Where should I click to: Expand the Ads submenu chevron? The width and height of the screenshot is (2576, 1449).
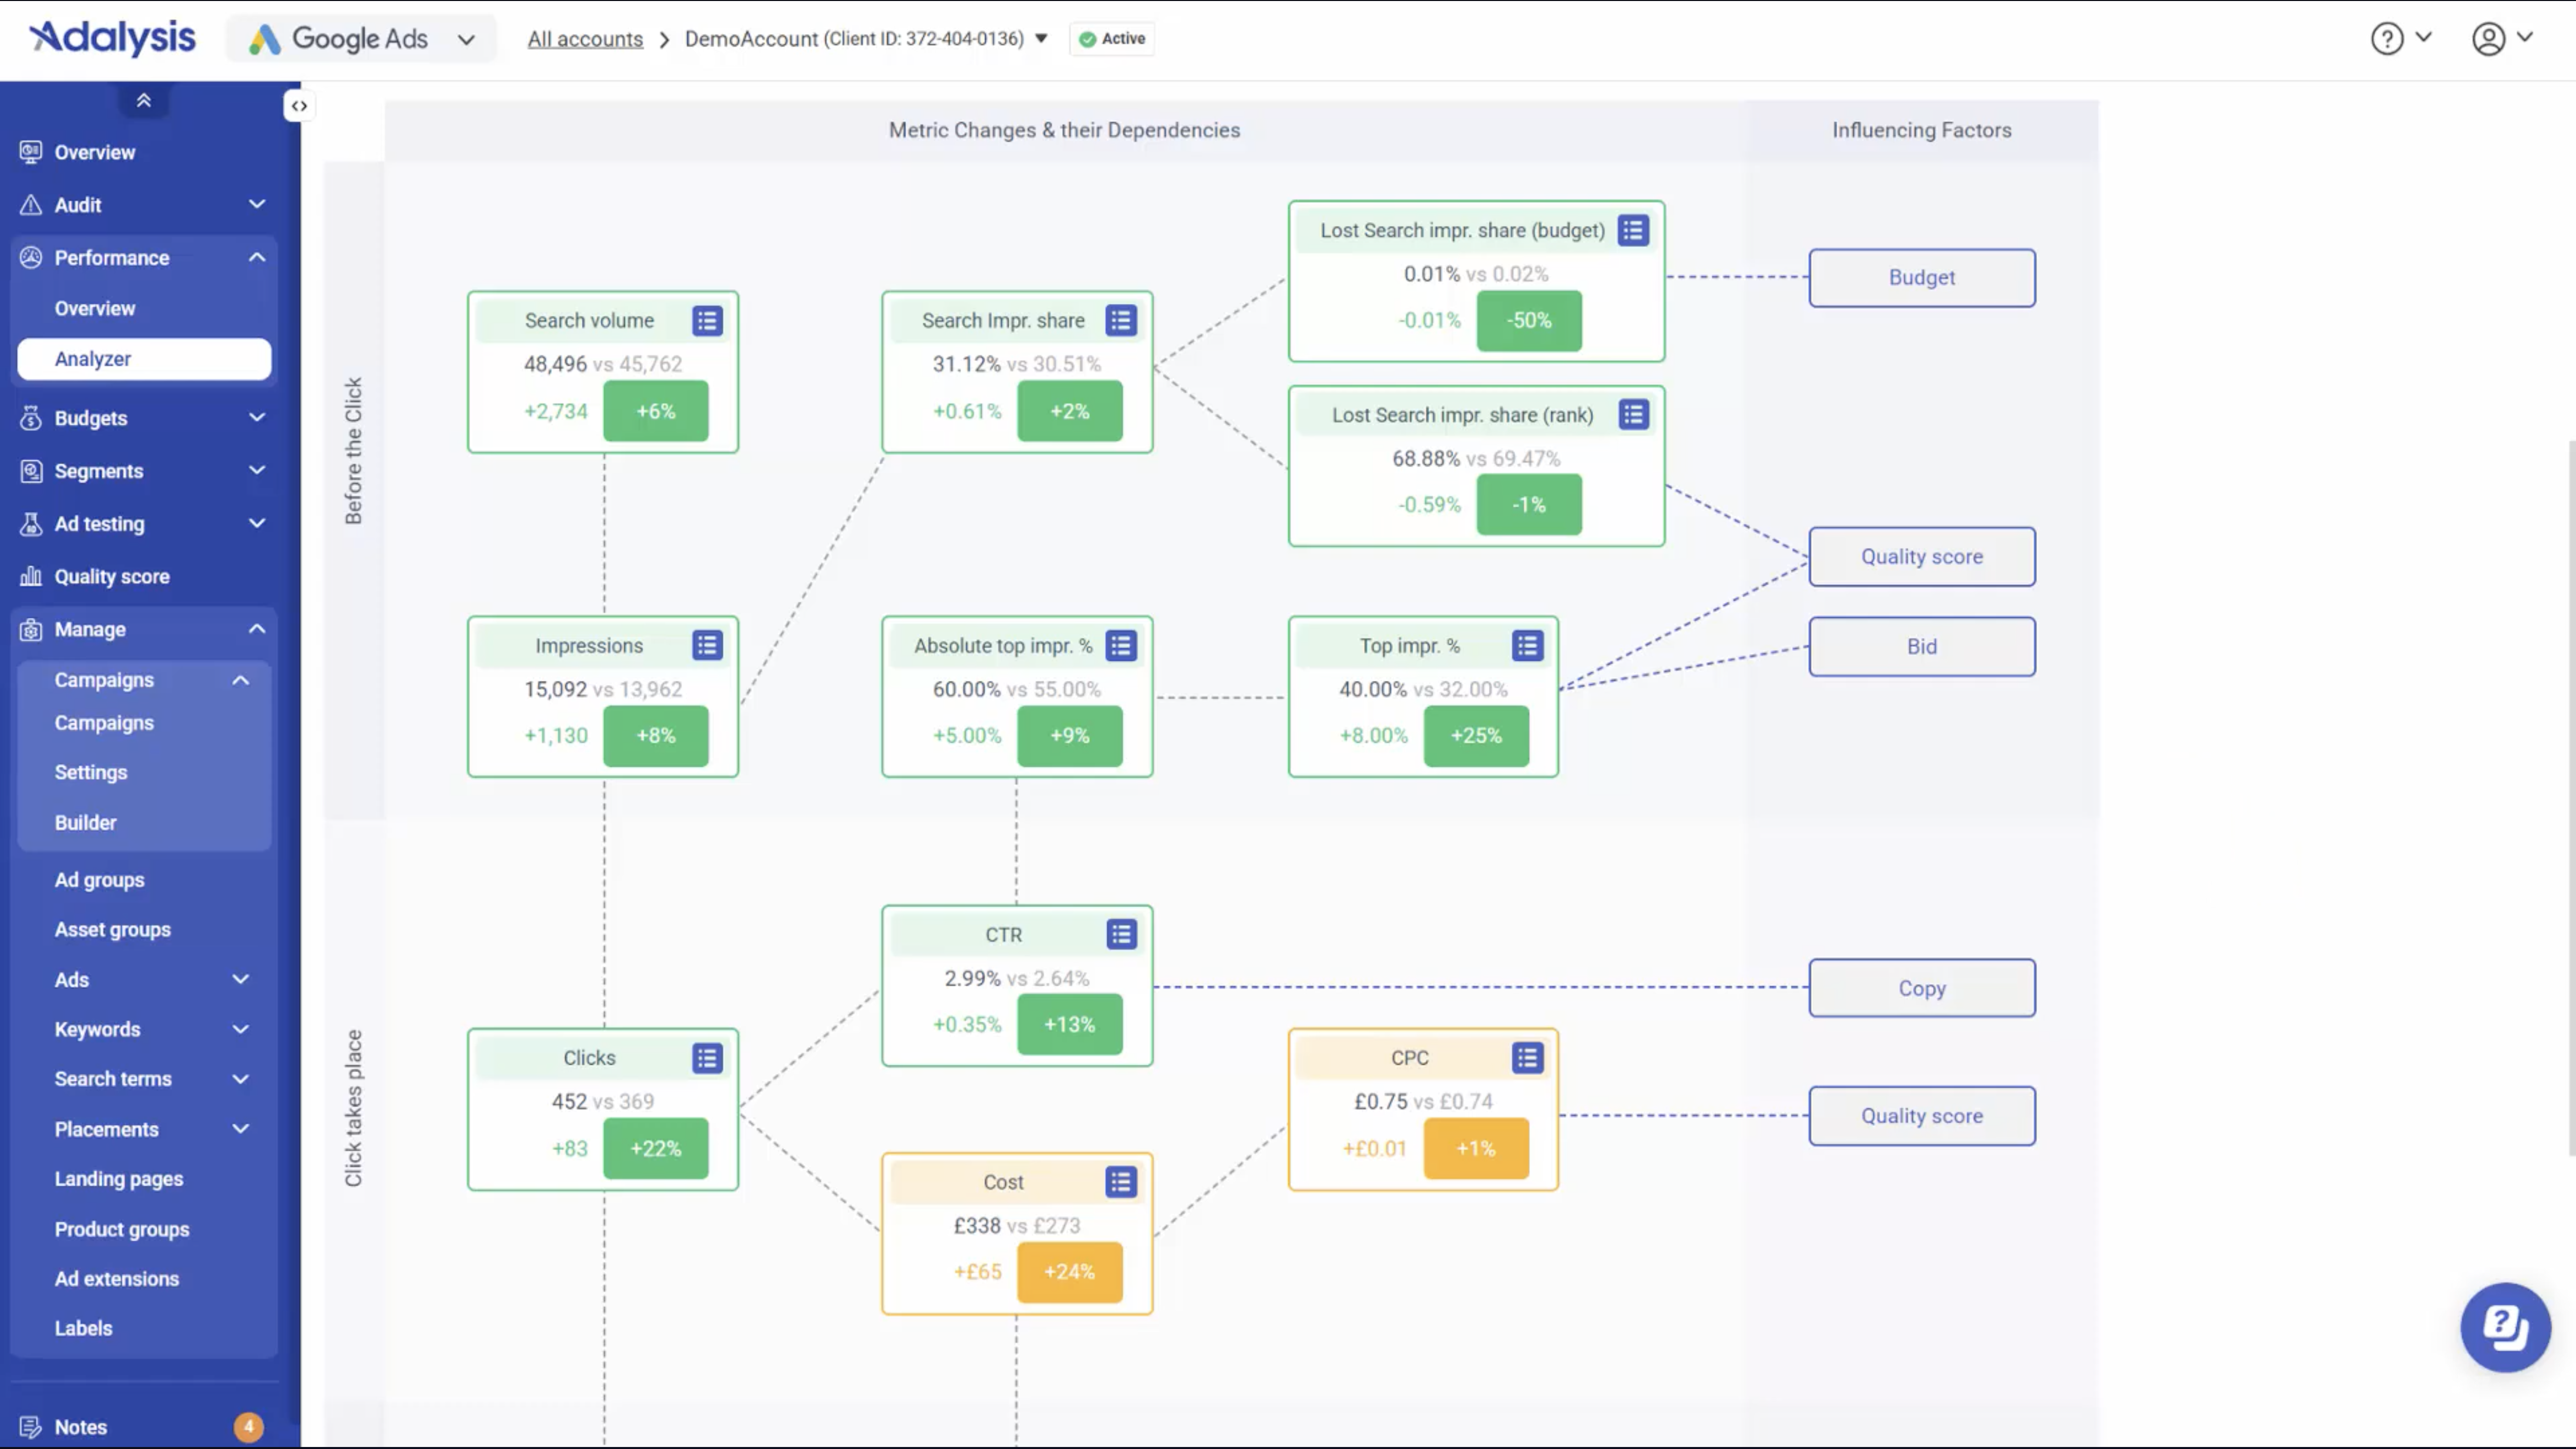tap(241, 979)
